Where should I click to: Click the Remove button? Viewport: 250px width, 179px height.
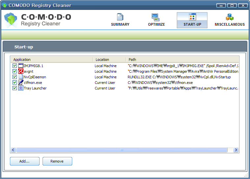57,161
